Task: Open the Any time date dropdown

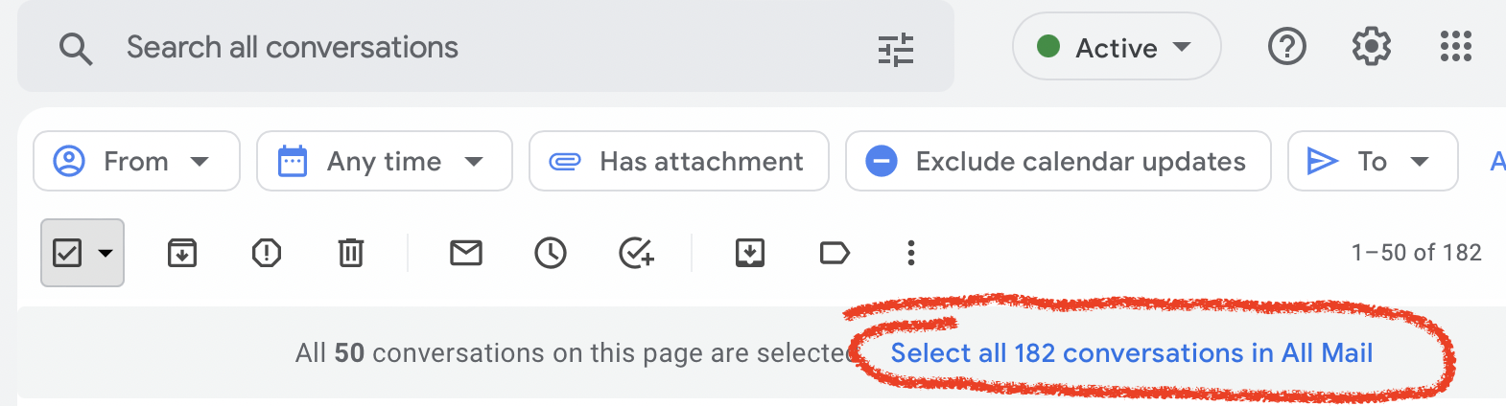Action: pos(384,161)
